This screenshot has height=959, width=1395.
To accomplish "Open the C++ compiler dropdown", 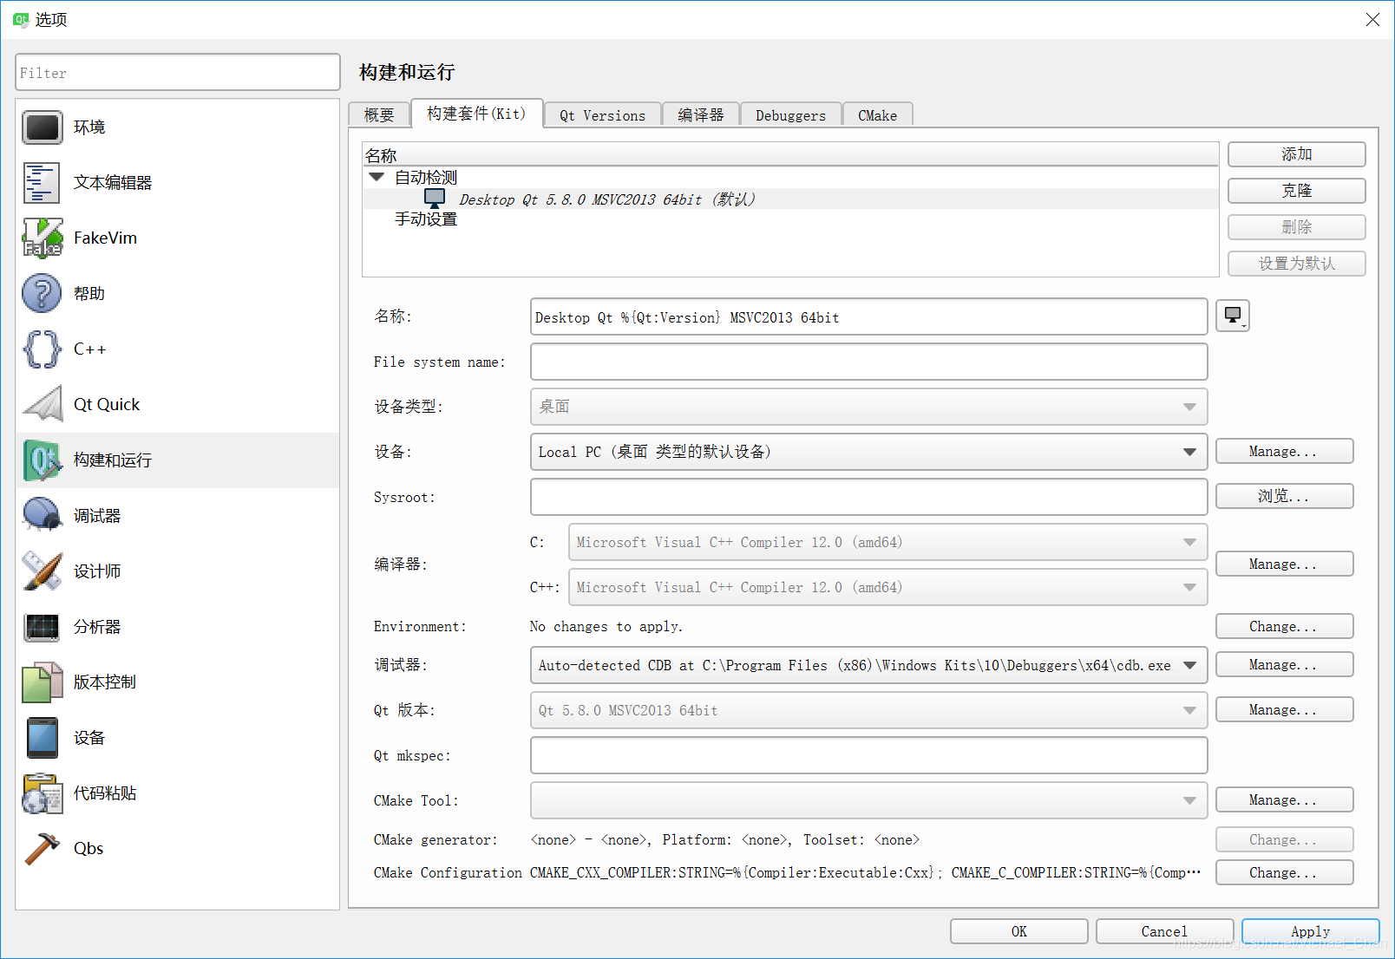I will [x=887, y=587].
